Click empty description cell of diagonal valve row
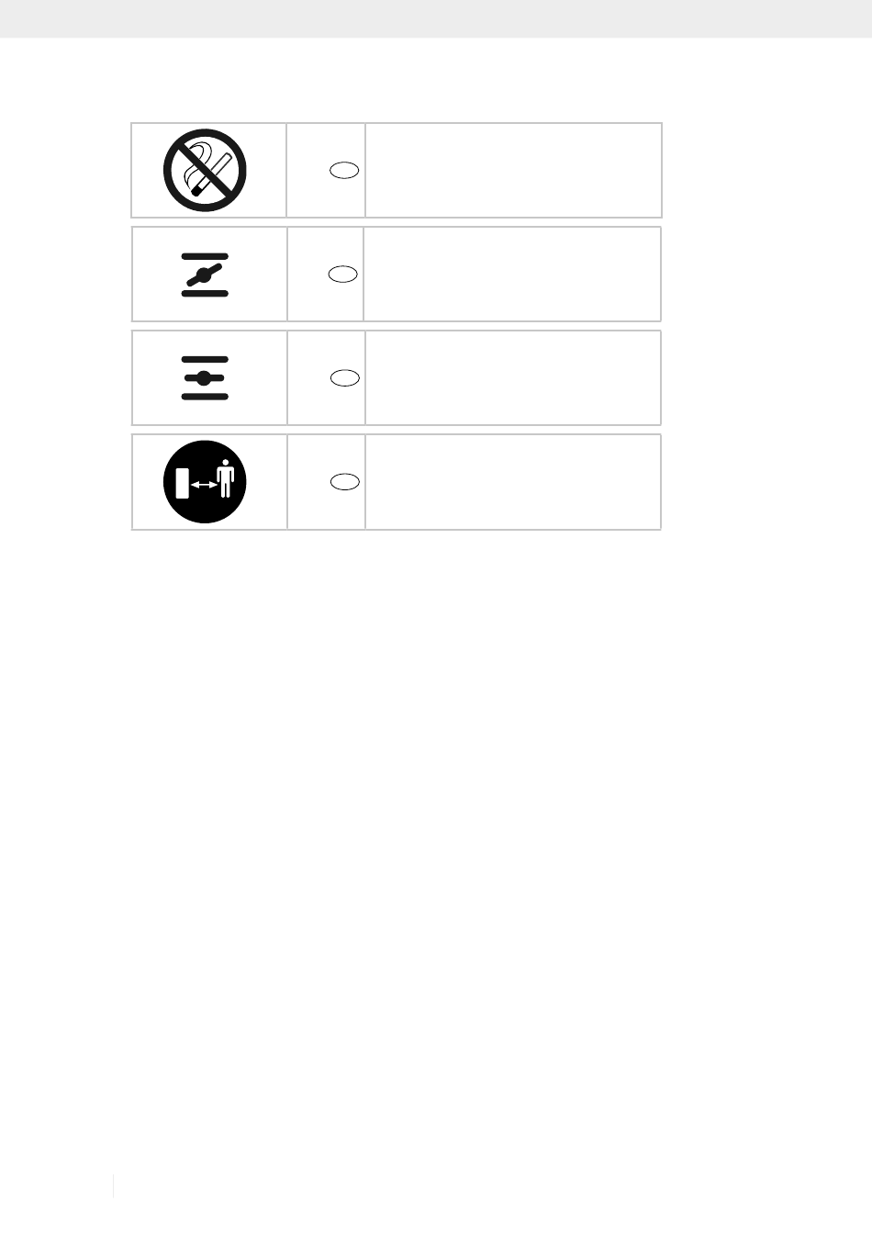Screen dimensions: 872x1234 [x=512, y=274]
